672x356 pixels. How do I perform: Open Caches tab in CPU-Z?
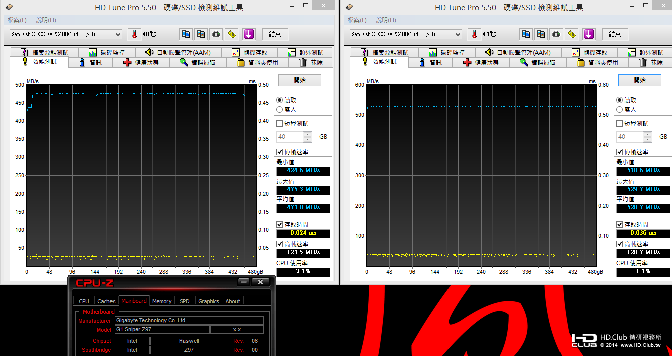pyautogui.click(x=106, y=301)
